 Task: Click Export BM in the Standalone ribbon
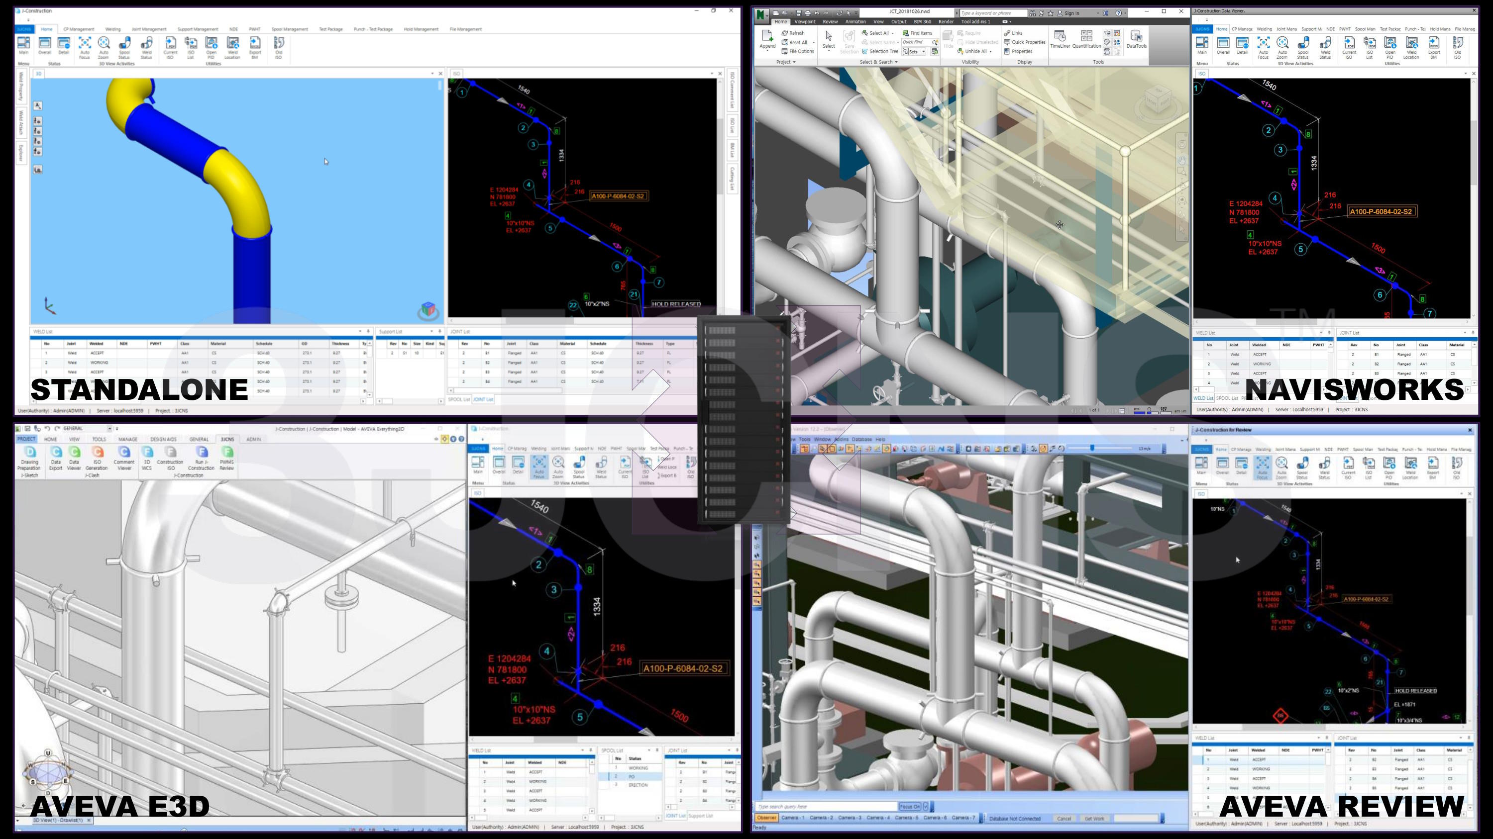coord(255,47)
